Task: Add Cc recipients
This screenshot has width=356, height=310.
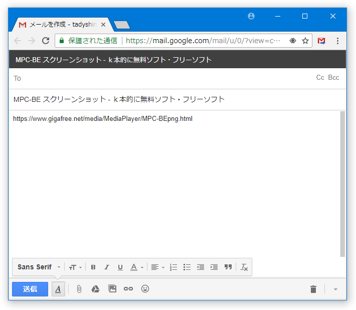Action: coord(320,78)
